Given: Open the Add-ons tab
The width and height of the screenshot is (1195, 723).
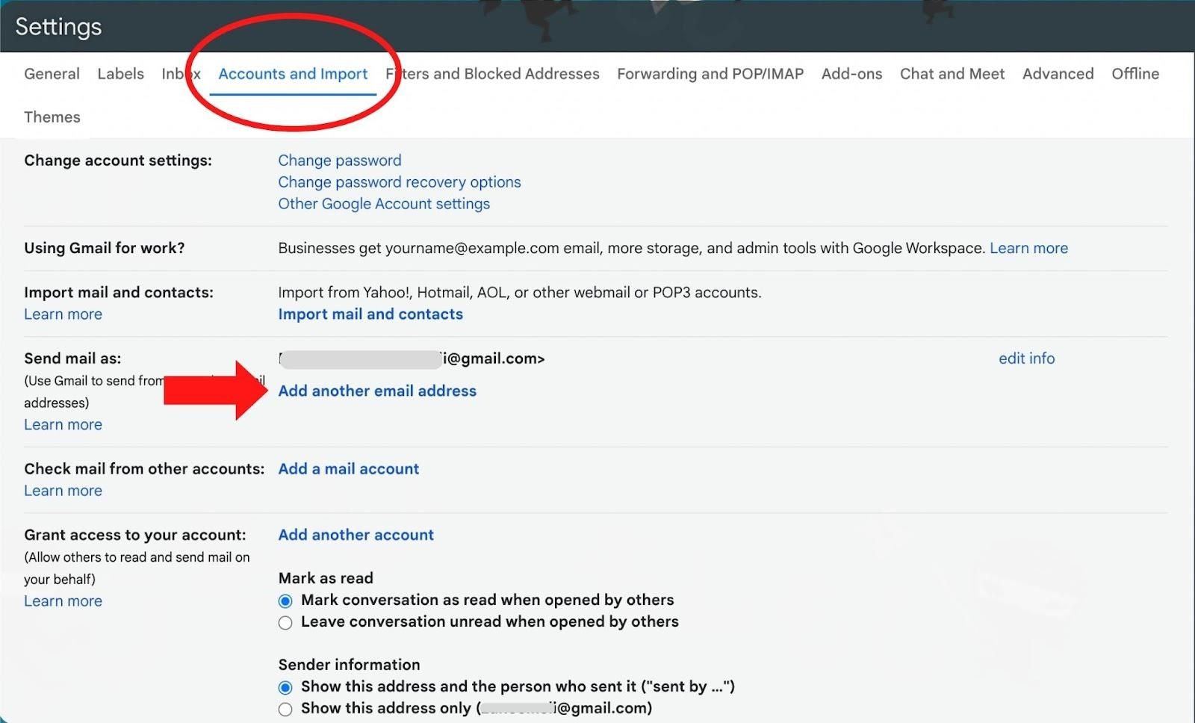Looking at the screenshot, I should [x=851, y=74].
